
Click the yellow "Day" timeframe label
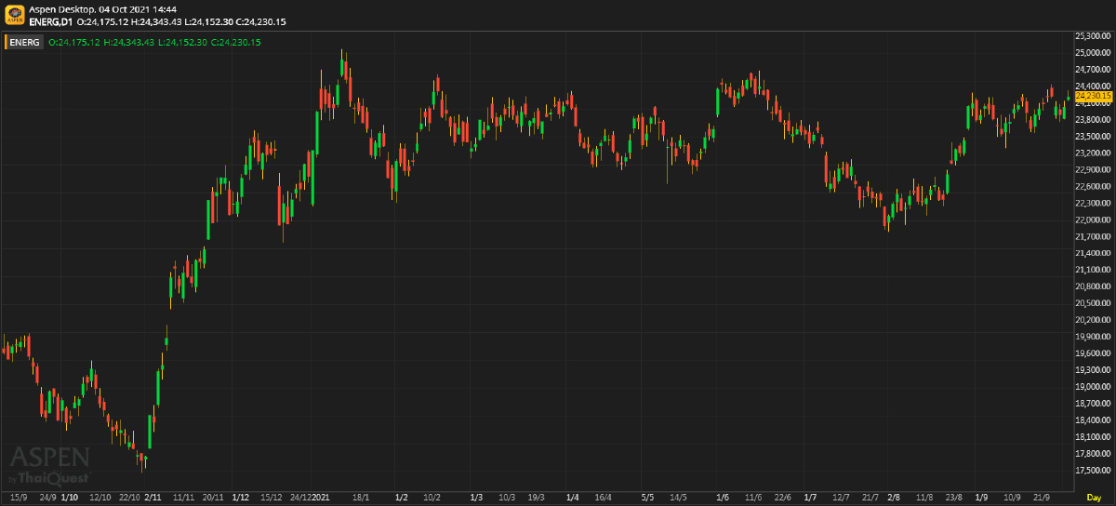1095,498
